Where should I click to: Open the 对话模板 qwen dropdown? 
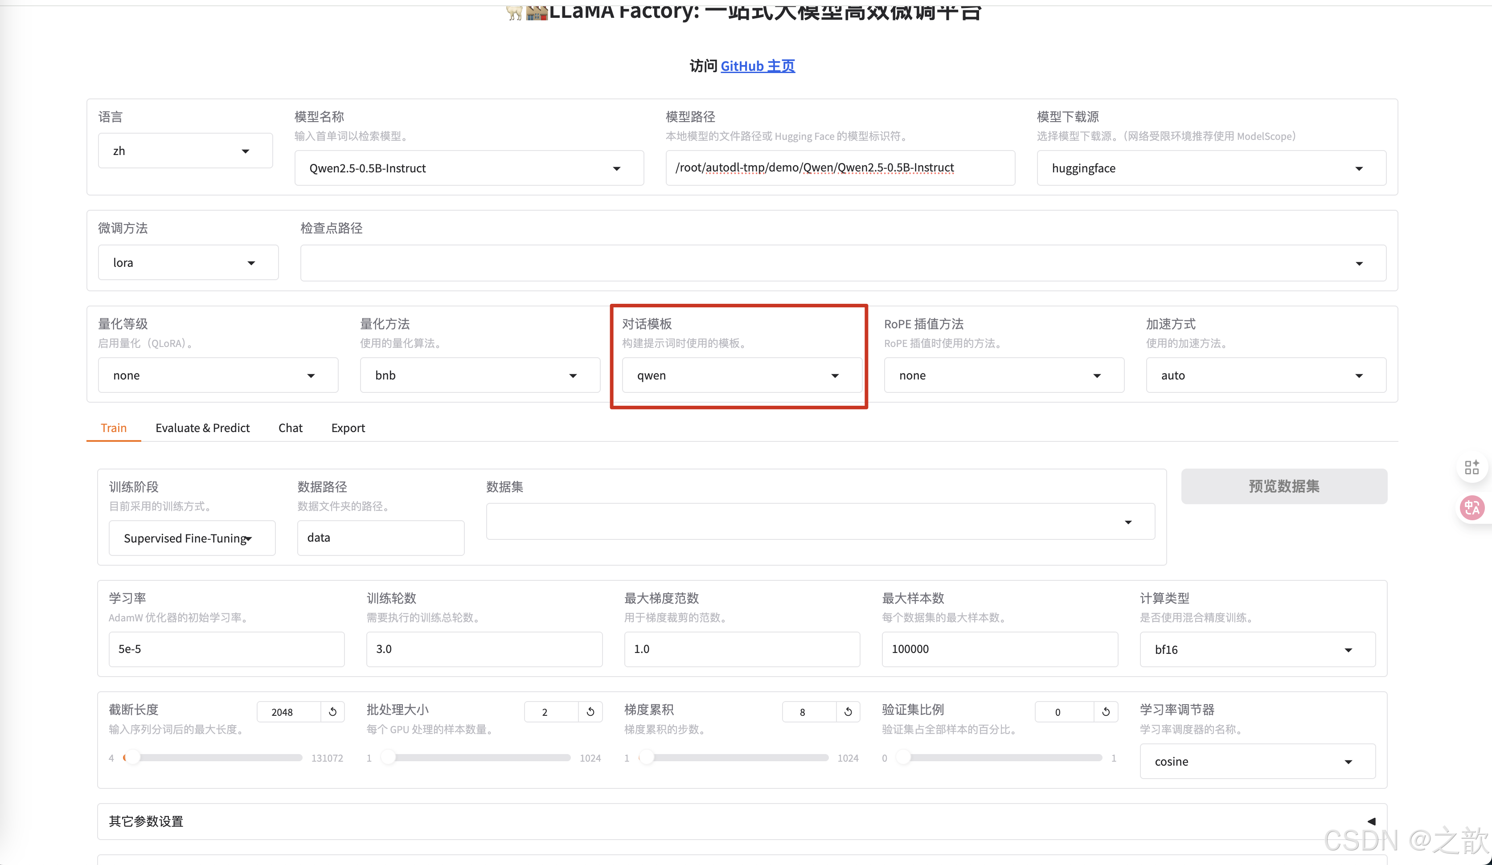point(742,375)
